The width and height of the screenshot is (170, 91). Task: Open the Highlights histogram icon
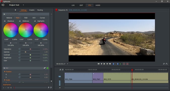point(35,21)
